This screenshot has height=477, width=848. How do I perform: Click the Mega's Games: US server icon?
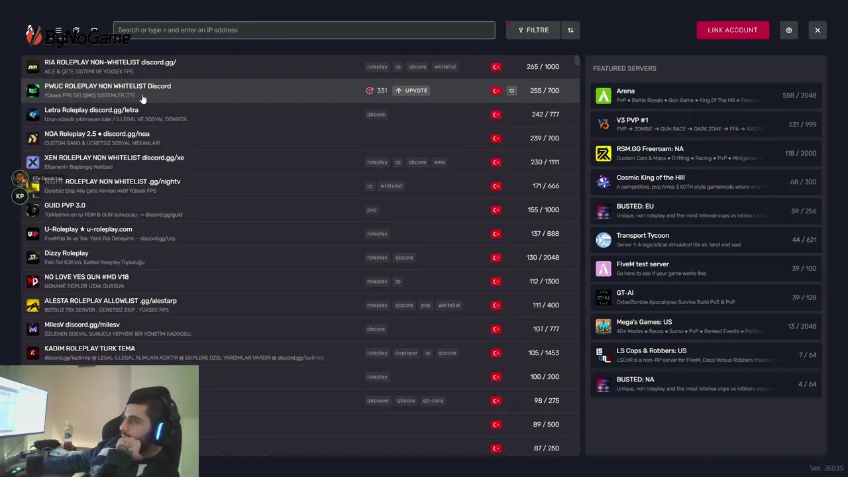click(604, 326)
